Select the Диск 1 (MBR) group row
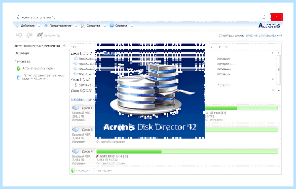 pos(173,53)
